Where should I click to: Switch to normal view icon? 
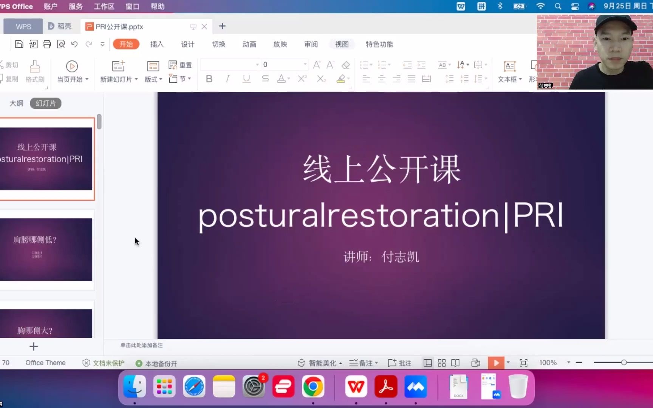[427, 363]
